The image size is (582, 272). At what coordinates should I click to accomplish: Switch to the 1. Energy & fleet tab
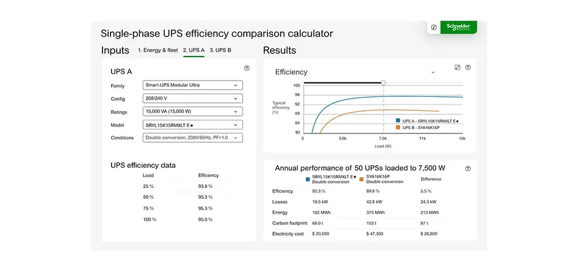coord(158,50)
